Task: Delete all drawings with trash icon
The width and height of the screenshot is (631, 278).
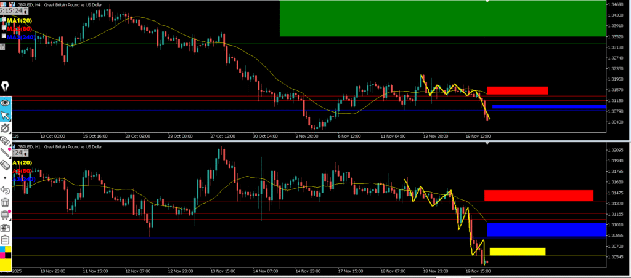Action: [6, 202]
